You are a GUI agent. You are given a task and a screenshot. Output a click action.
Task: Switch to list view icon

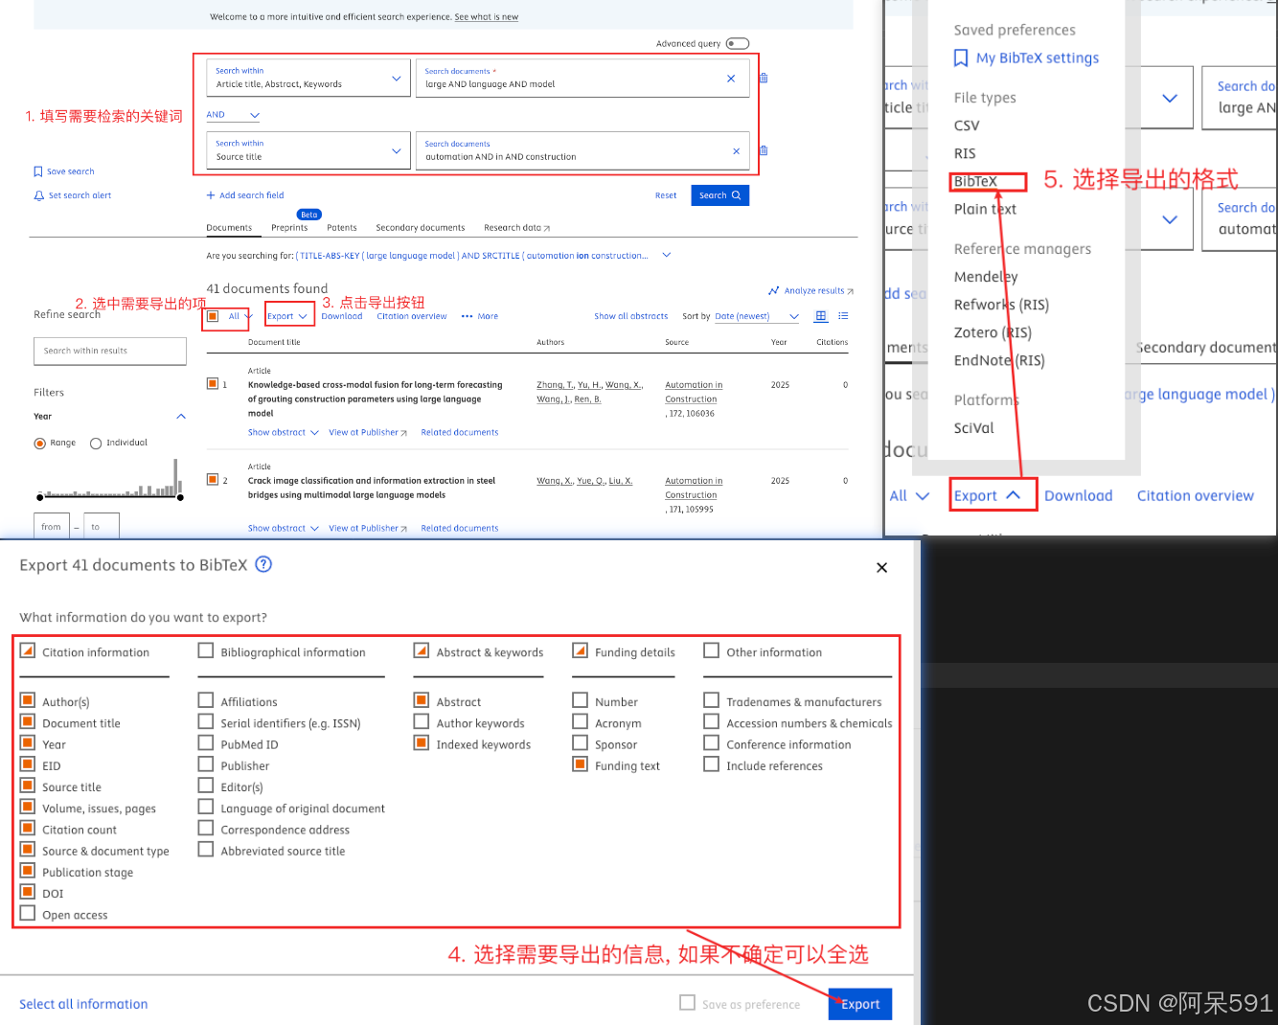point(841,315)
